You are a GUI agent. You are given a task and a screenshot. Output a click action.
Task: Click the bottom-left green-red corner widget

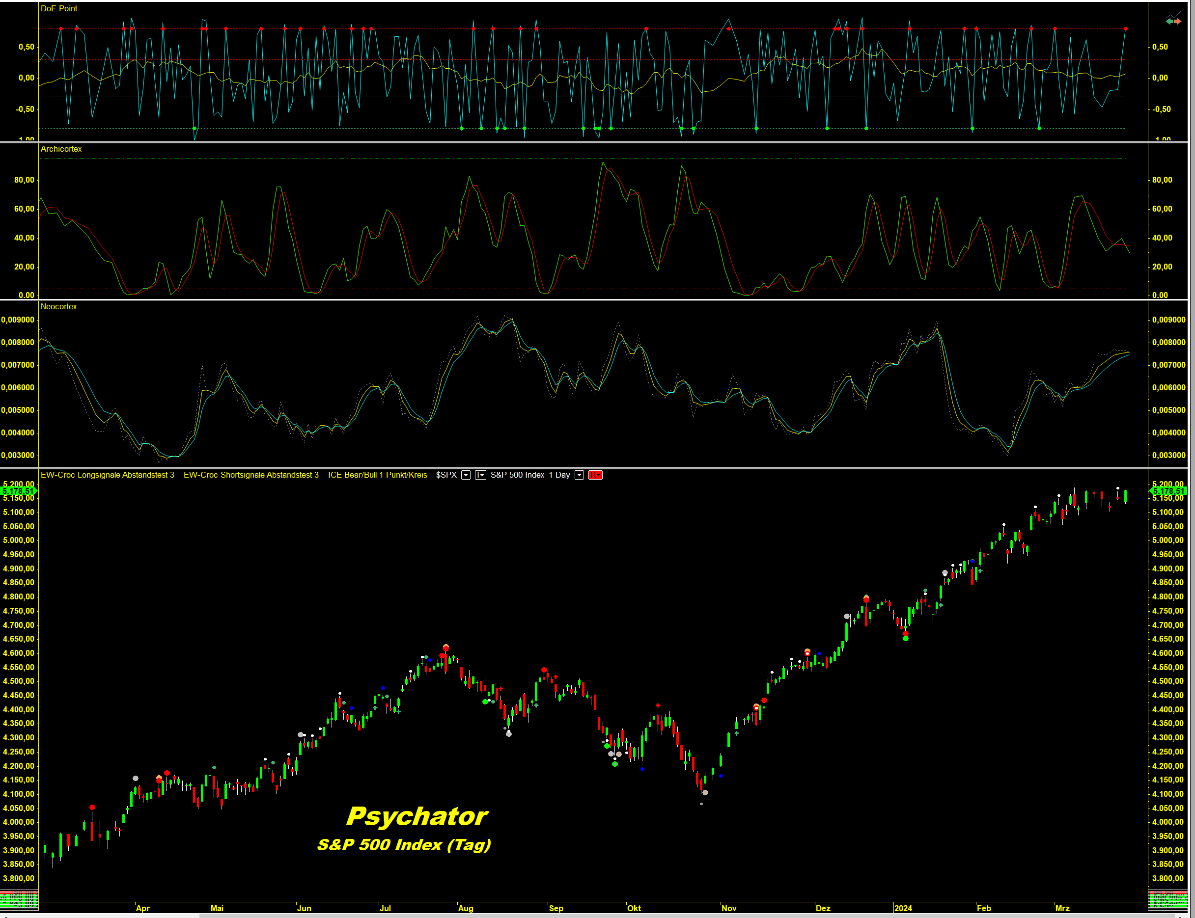[19, 899]
